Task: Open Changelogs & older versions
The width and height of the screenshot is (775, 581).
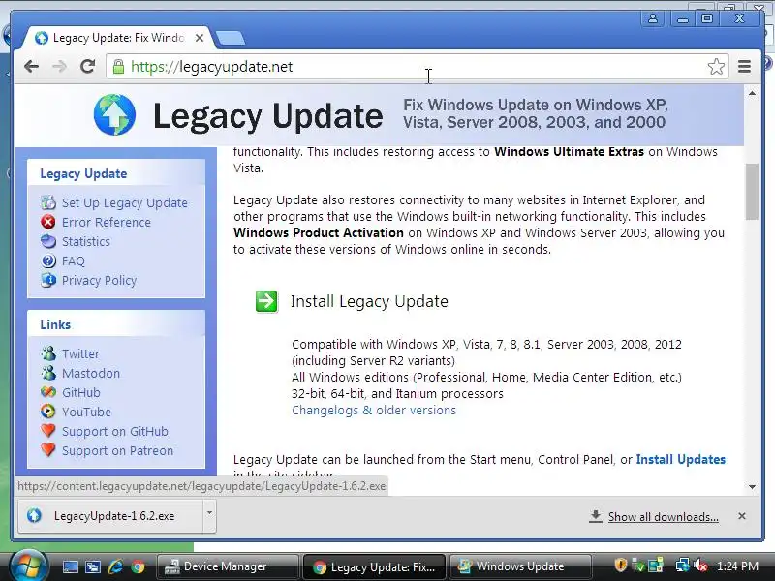Action: [x=374, y=410]
